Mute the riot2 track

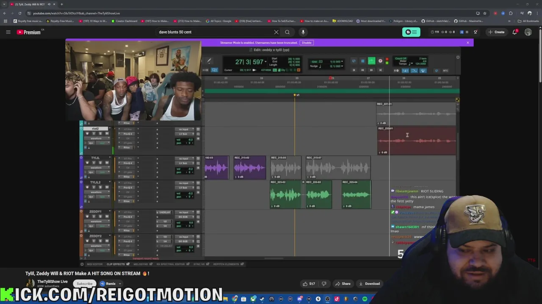(x=107, y=133)
